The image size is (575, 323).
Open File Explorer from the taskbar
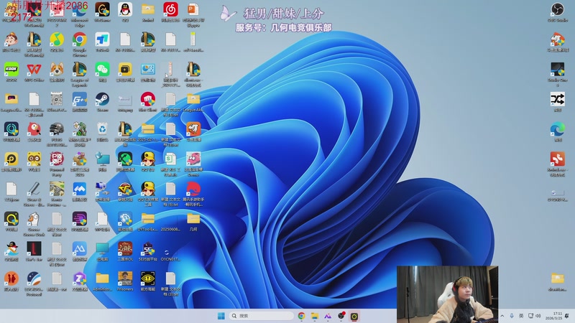pyautogui.click(x=315, y=316)
